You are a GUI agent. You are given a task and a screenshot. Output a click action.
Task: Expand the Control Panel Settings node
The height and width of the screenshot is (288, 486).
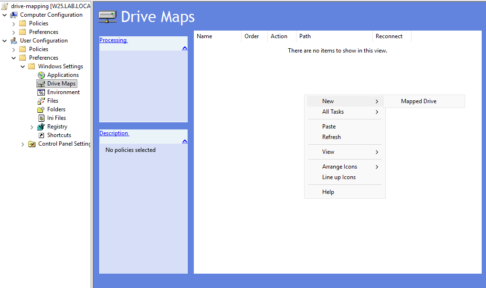pyautogui.click(x=23, y=144)
